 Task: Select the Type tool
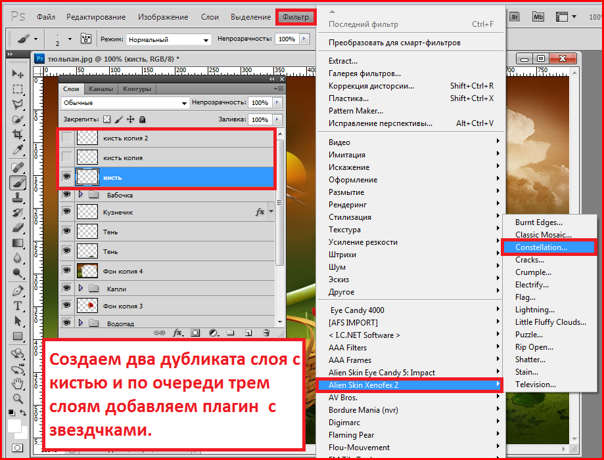[17, 306]
